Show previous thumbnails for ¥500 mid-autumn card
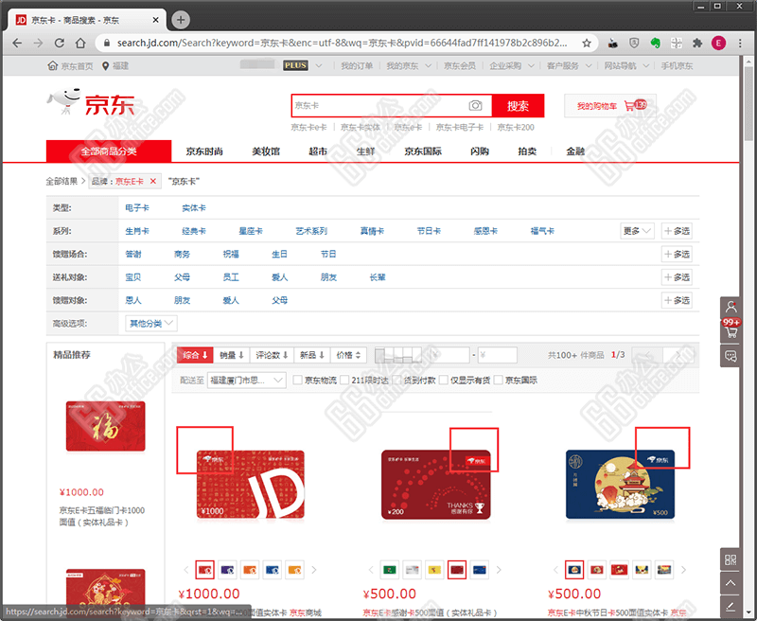Image resolution: width=757 pixels, height=621 pixels. pyautogui.click(x=555, y=570)
